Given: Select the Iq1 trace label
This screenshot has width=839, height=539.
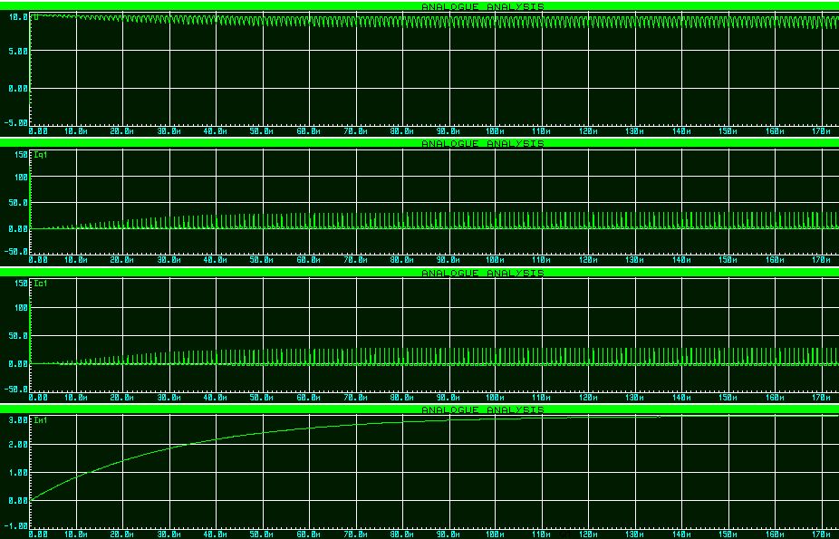Looking at the screenshot, I should pos(40,155).
